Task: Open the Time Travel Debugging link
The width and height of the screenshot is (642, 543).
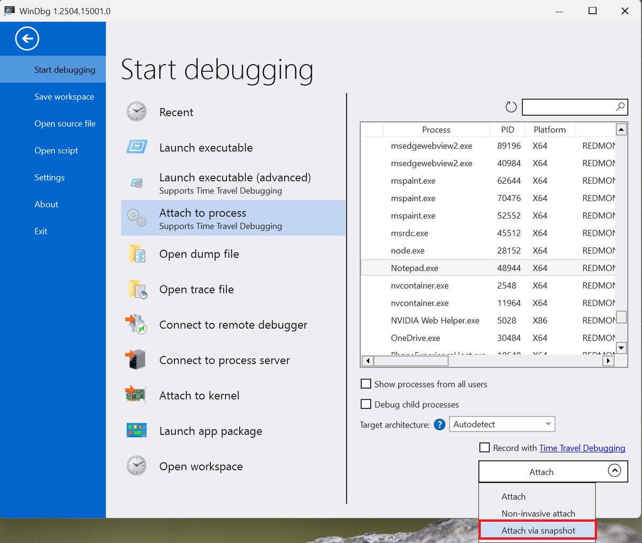Action: [582, 448]
